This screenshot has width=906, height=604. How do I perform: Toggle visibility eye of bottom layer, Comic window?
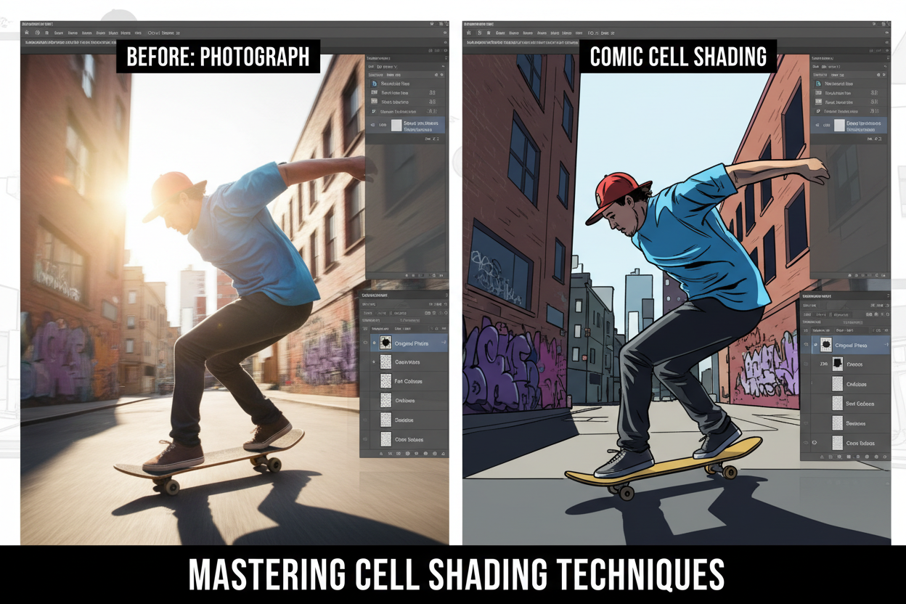click(x=806, y=443)
